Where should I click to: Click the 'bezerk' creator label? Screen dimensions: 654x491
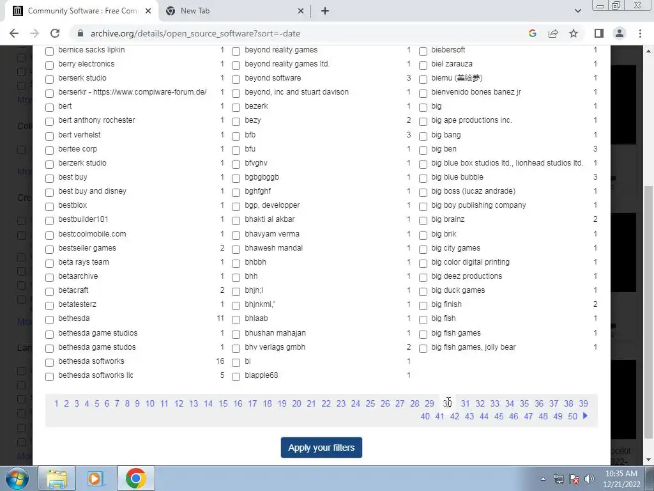256,106
